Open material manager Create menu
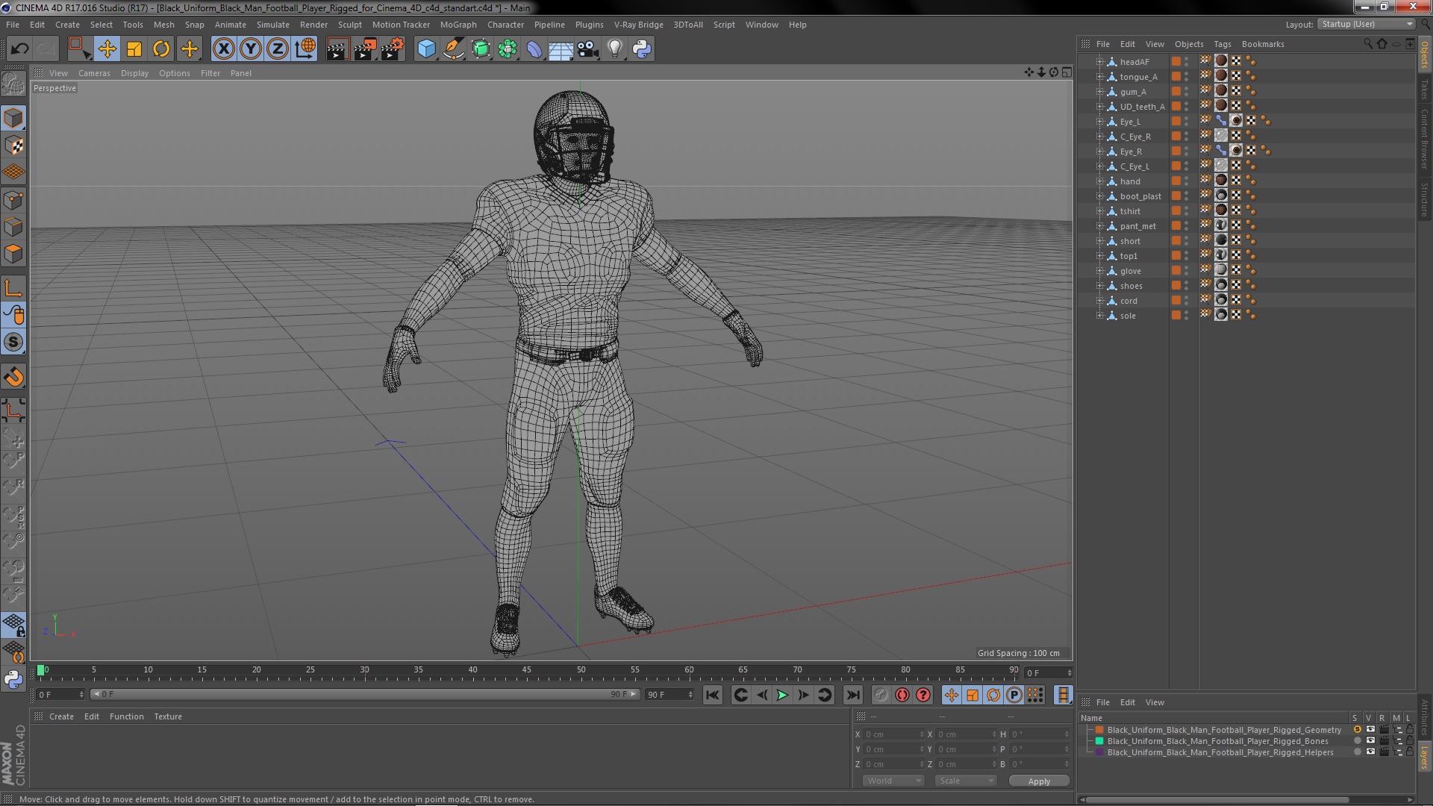This screenshot has width=1433, height=806. 61,716
